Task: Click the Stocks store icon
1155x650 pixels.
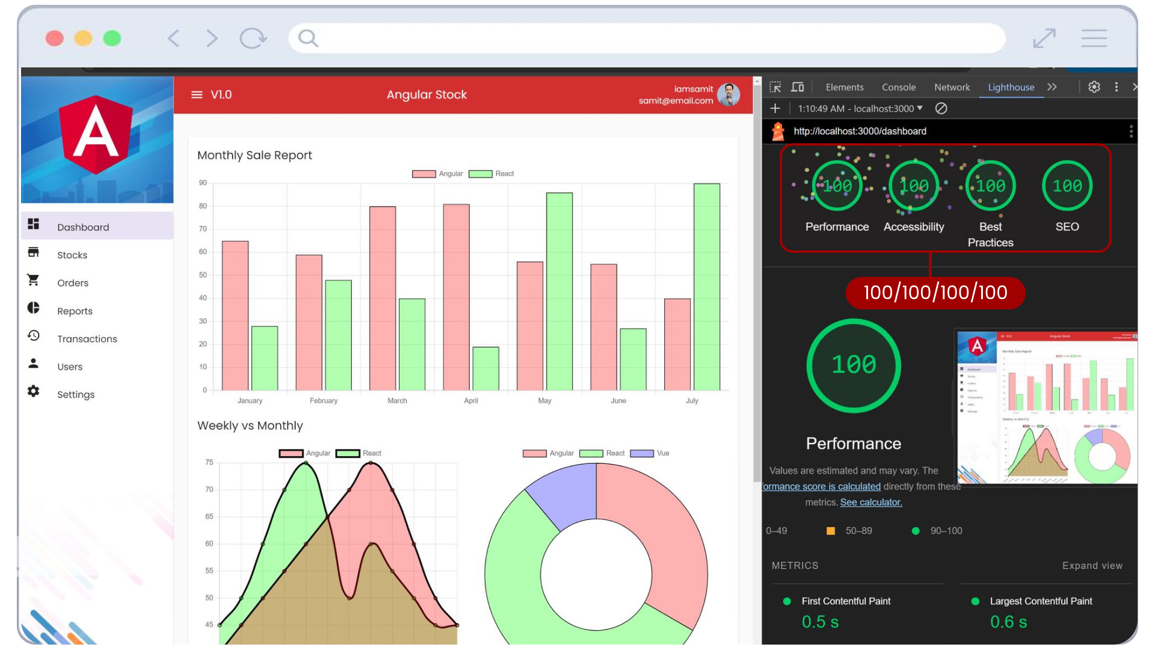Action: tap(34, 252)
